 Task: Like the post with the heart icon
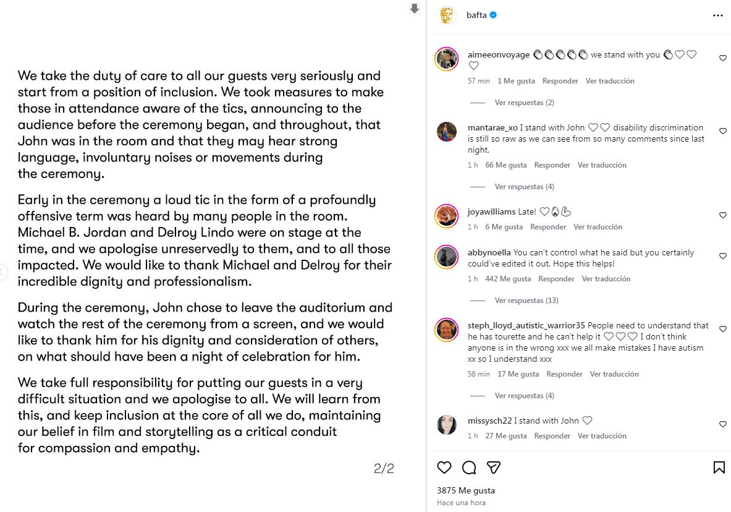point(444,467)
